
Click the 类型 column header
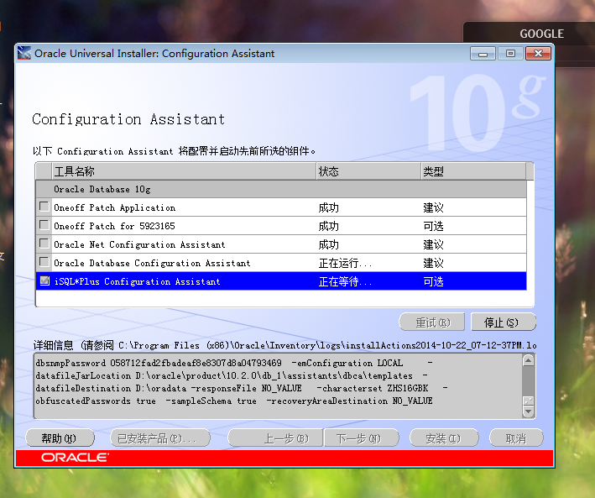473,171
